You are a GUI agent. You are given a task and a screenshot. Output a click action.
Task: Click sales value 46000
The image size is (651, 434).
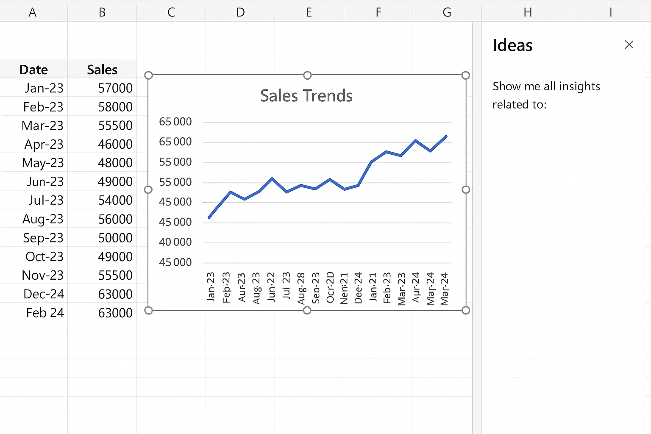(102, 144)
